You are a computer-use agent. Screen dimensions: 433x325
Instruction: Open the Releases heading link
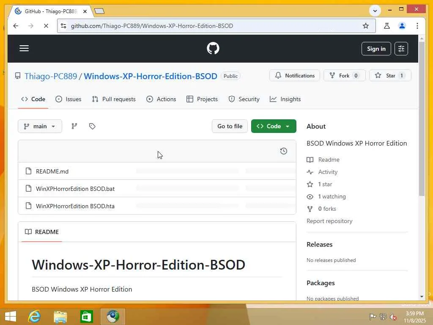click(319, 245)
